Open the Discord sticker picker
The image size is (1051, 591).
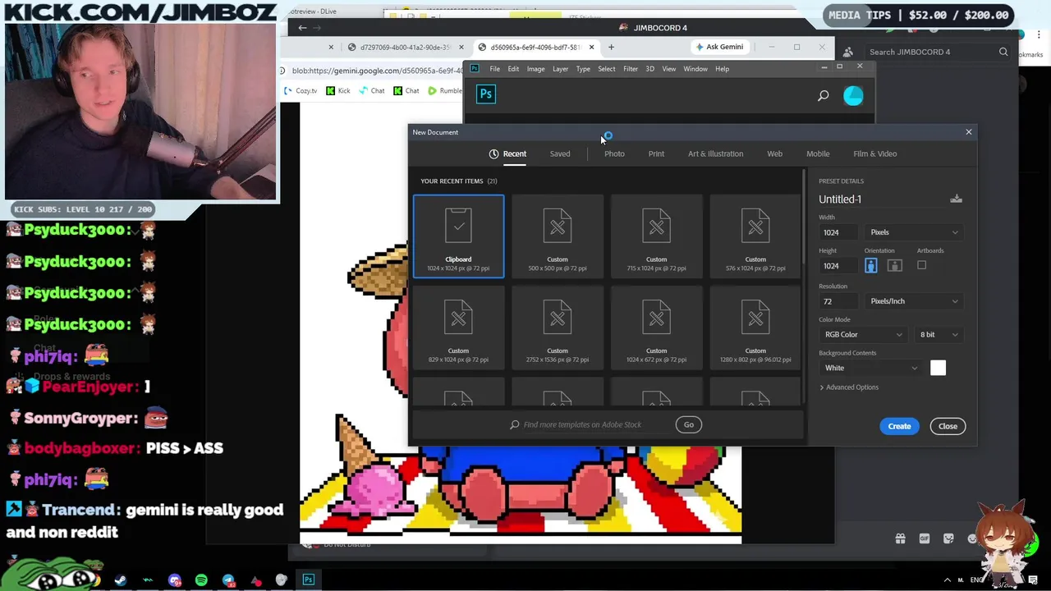[x=948, y=538]
